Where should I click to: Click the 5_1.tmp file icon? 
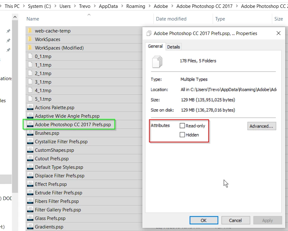[30, 98]
